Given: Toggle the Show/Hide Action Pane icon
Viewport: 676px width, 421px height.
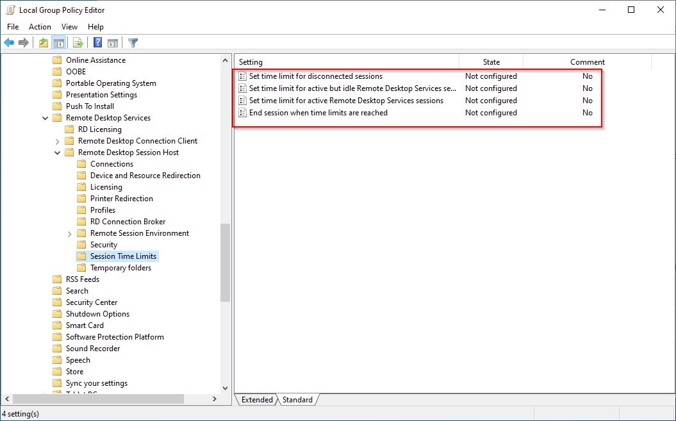Looking at the screenshot, I should point(113,43).
